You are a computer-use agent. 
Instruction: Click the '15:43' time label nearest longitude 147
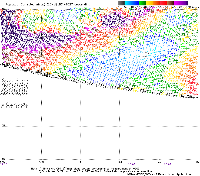coord(167,164)
